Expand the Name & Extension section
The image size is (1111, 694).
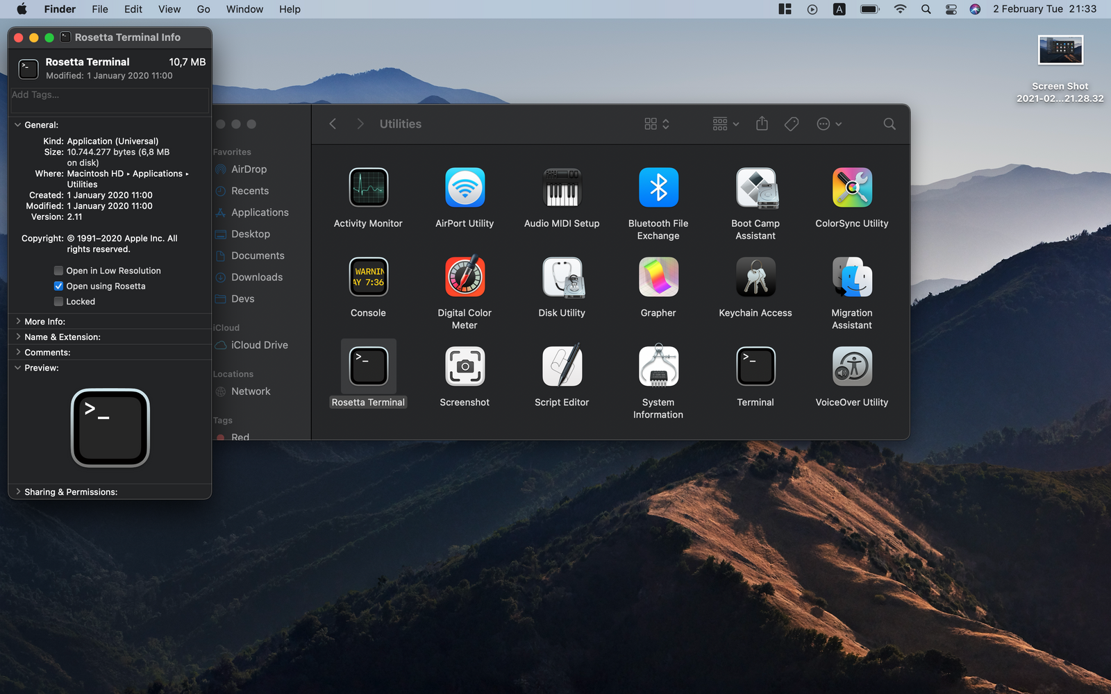[x=18, y=337]
